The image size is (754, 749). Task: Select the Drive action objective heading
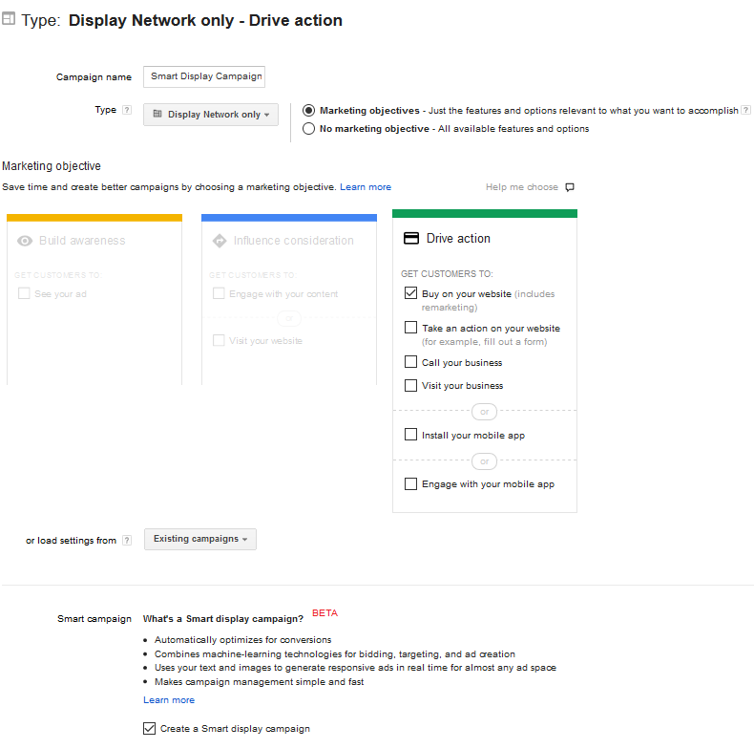(458, 238)
